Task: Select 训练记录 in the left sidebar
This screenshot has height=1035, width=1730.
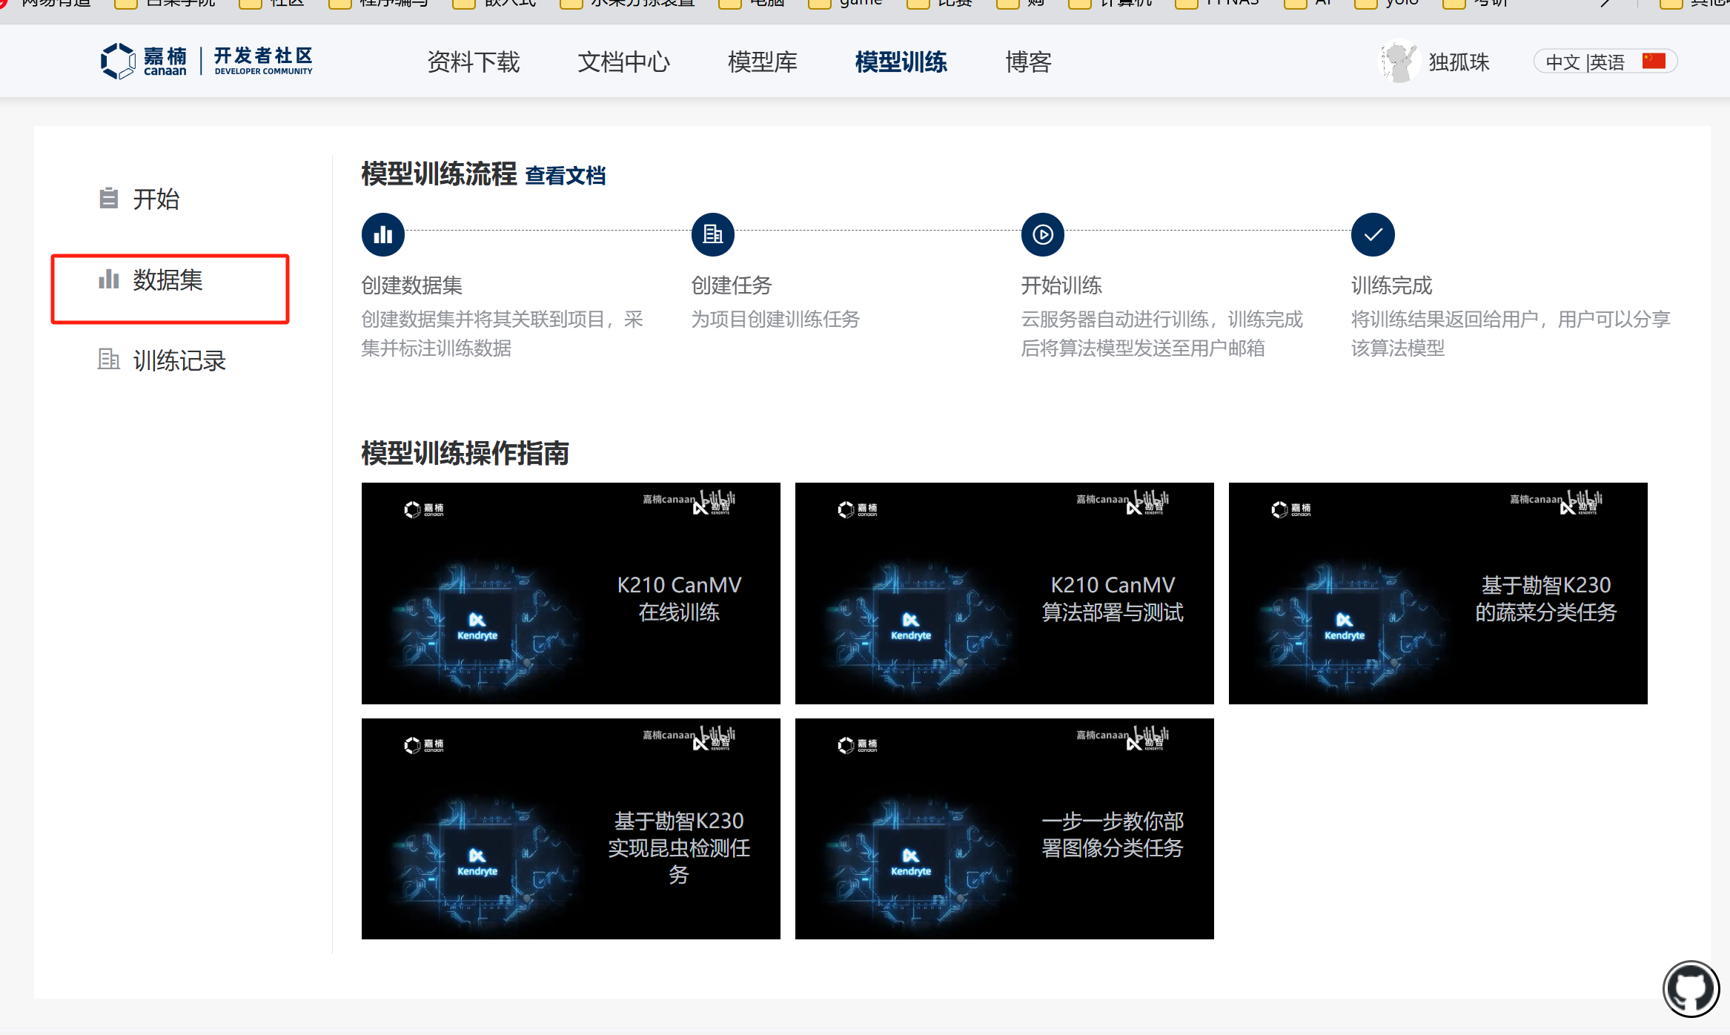Action: (x=179, y=361)
